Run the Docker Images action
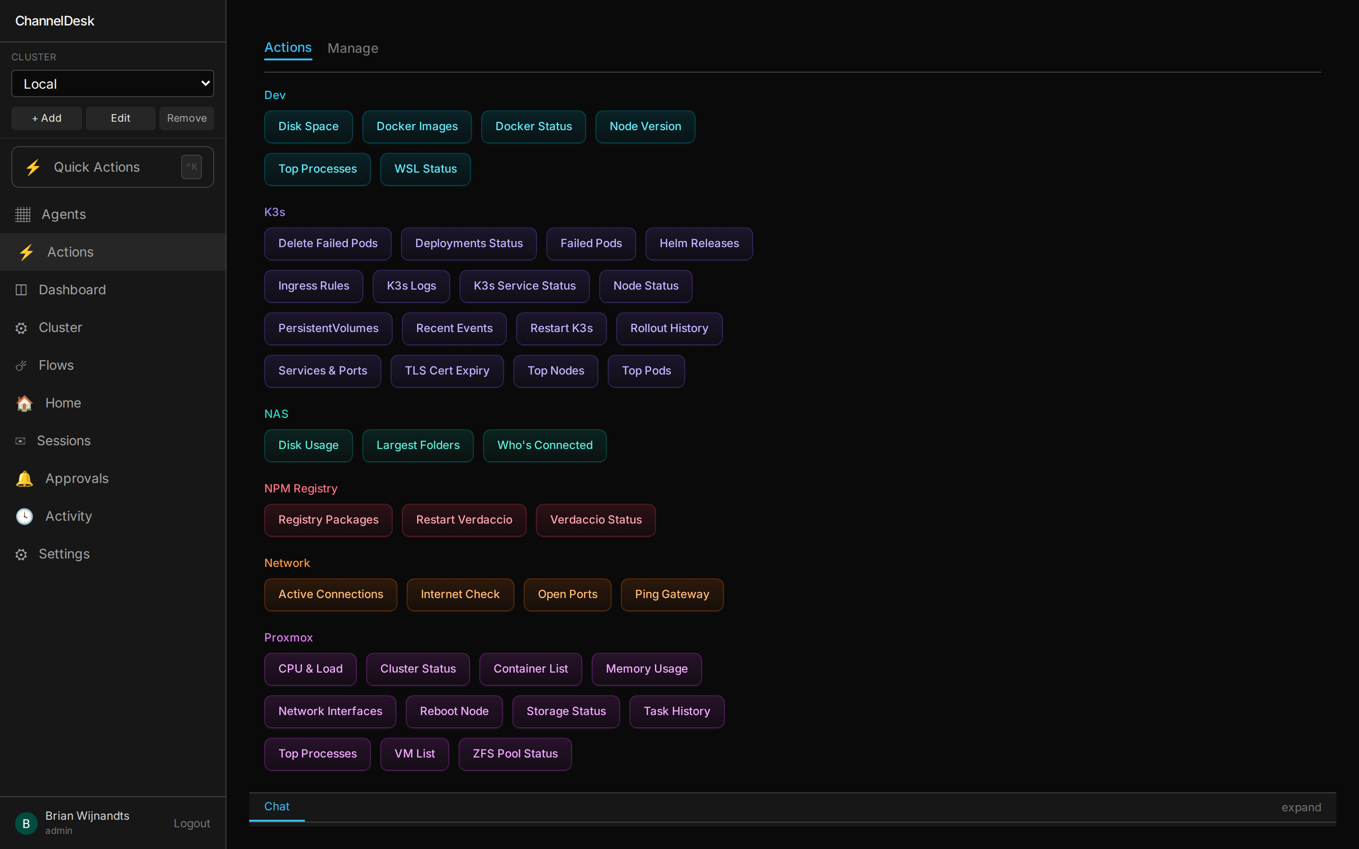 tap(417, 127)
